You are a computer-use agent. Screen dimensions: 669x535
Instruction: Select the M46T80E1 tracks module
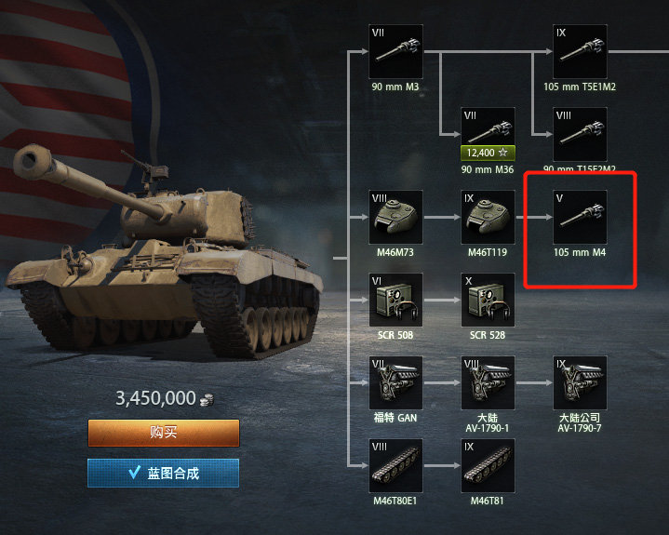(395, 465)
